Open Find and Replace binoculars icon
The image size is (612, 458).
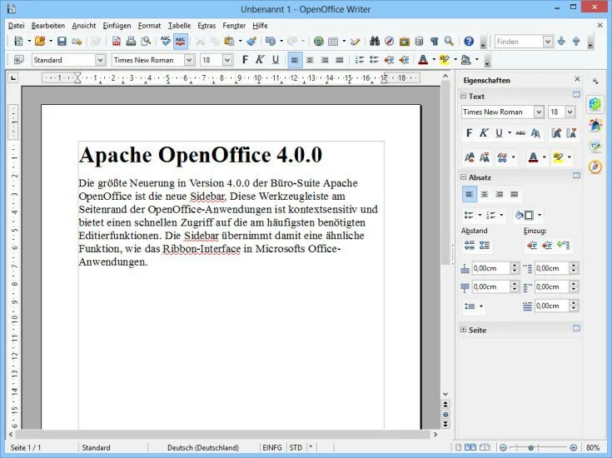pos(375,41)
